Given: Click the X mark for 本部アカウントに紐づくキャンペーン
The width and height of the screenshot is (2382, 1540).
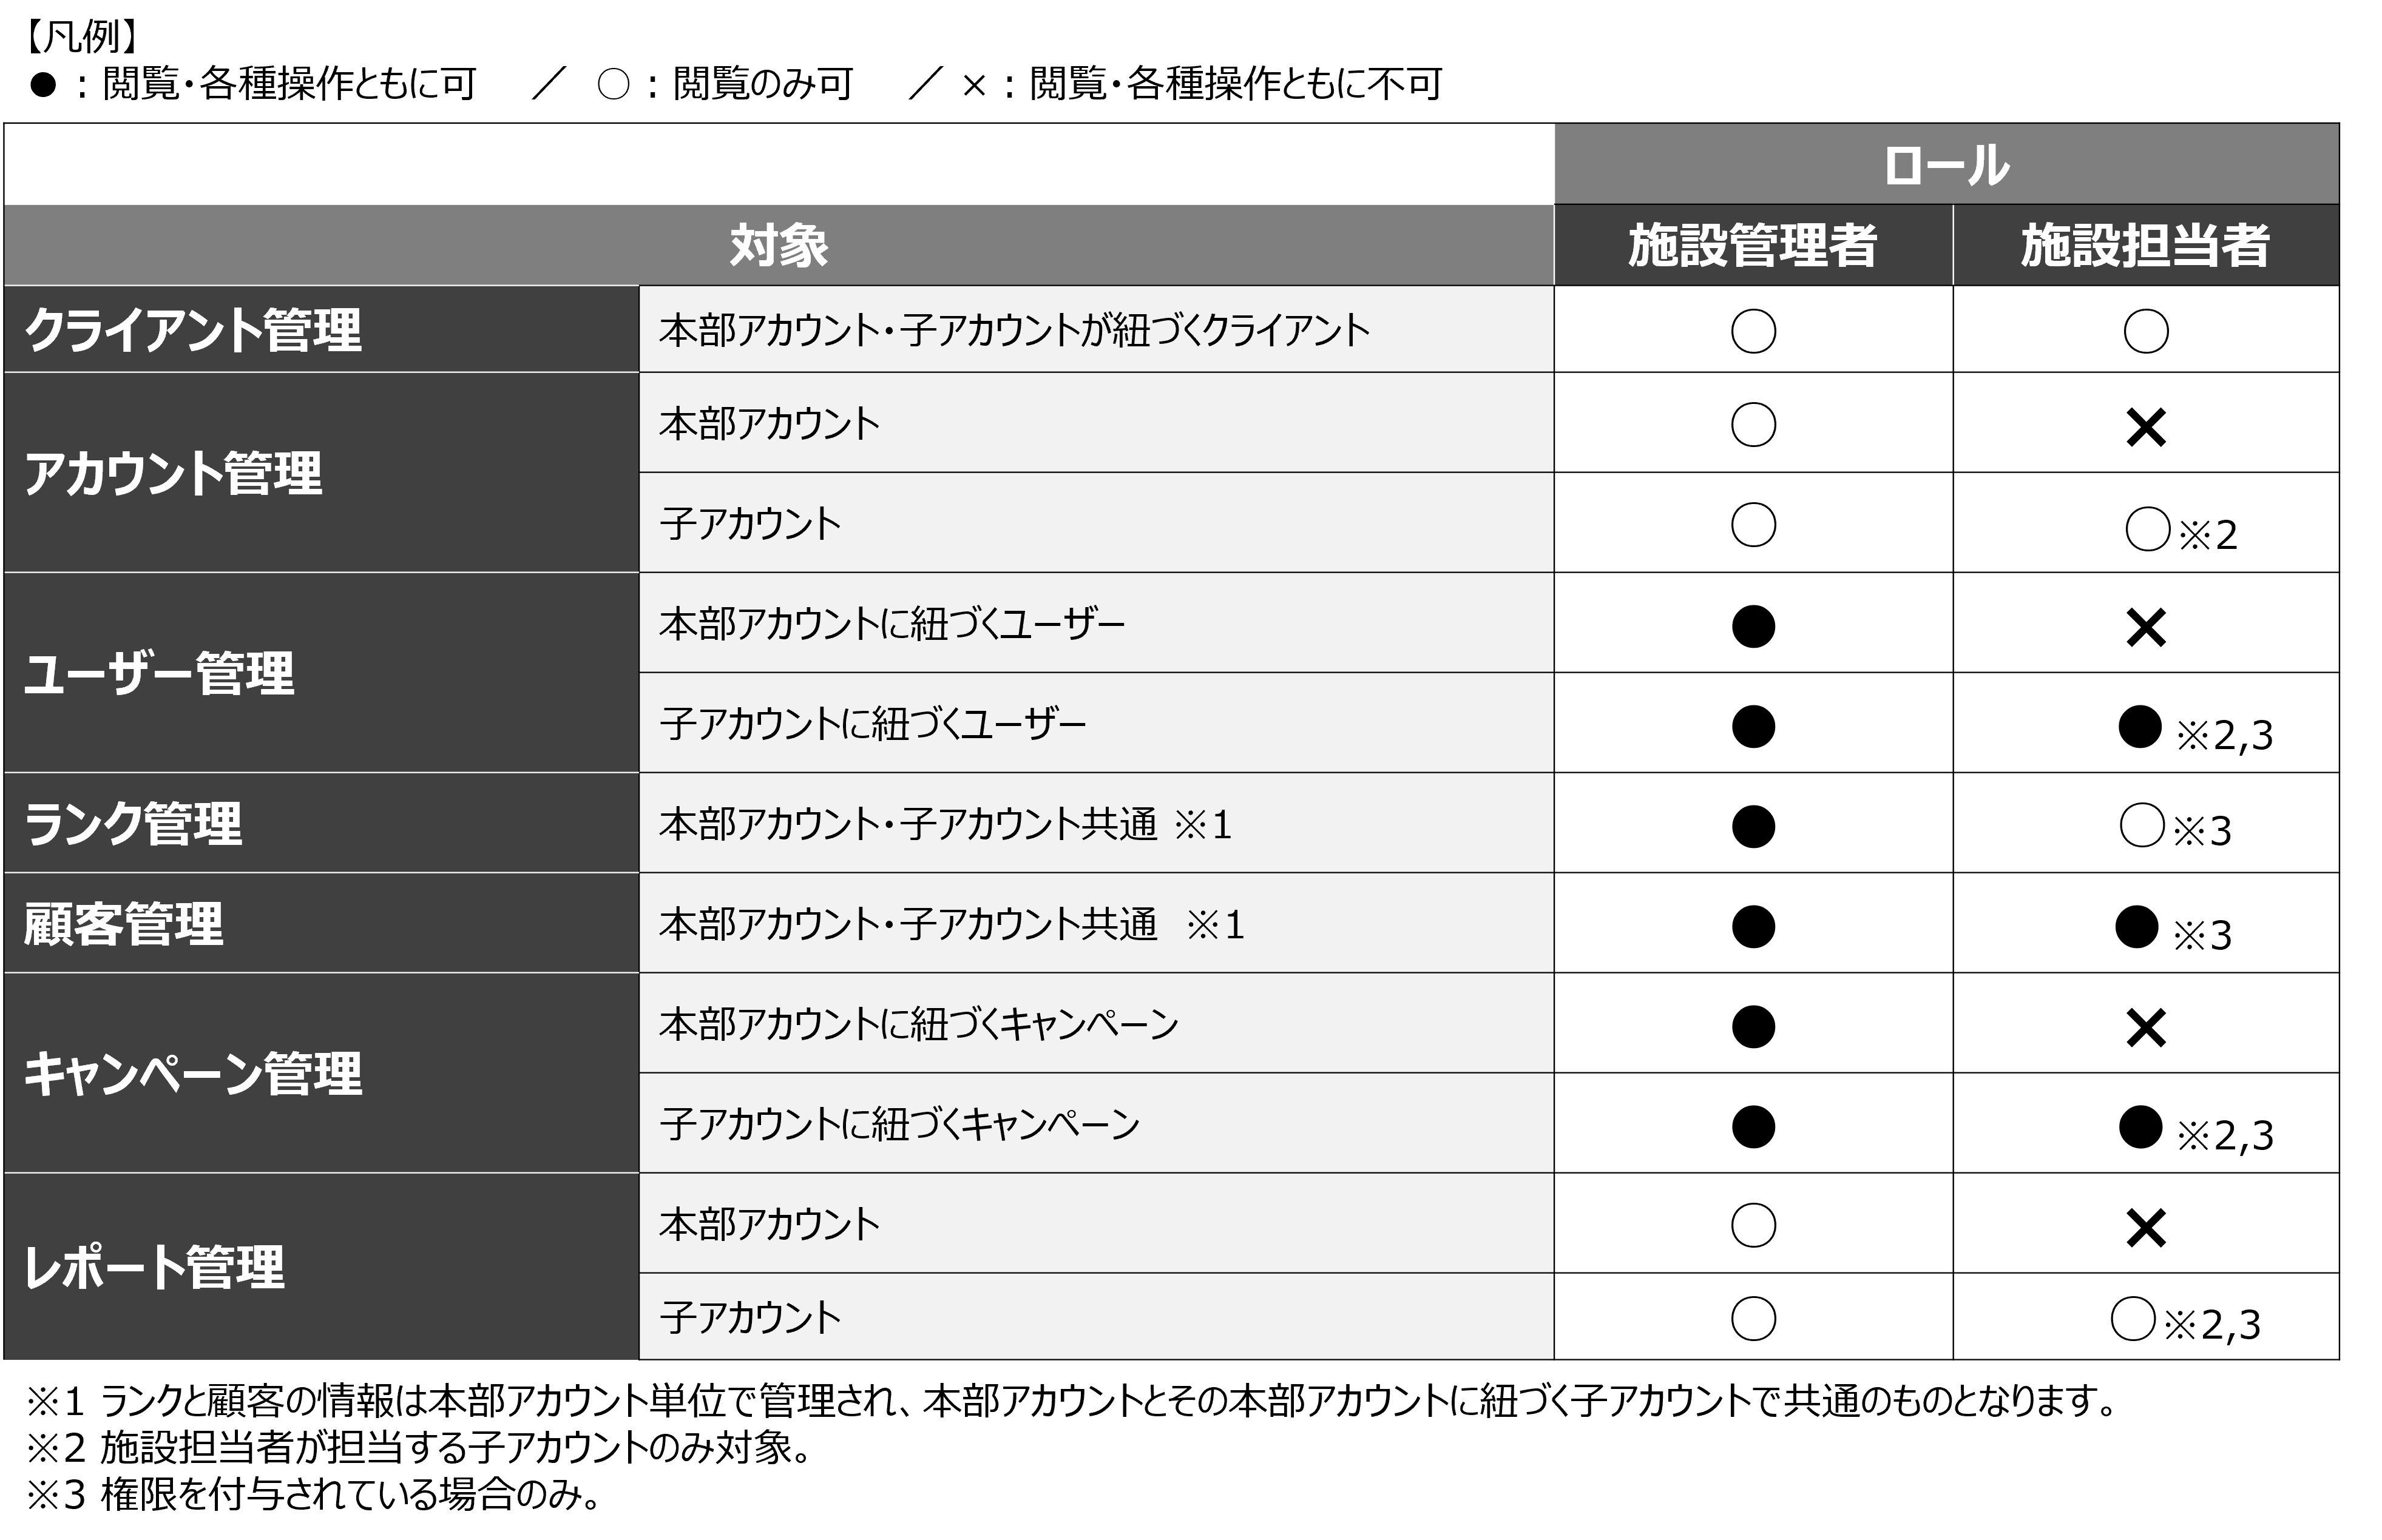Looking at the screenshot, I should tap(2145, 1028).
